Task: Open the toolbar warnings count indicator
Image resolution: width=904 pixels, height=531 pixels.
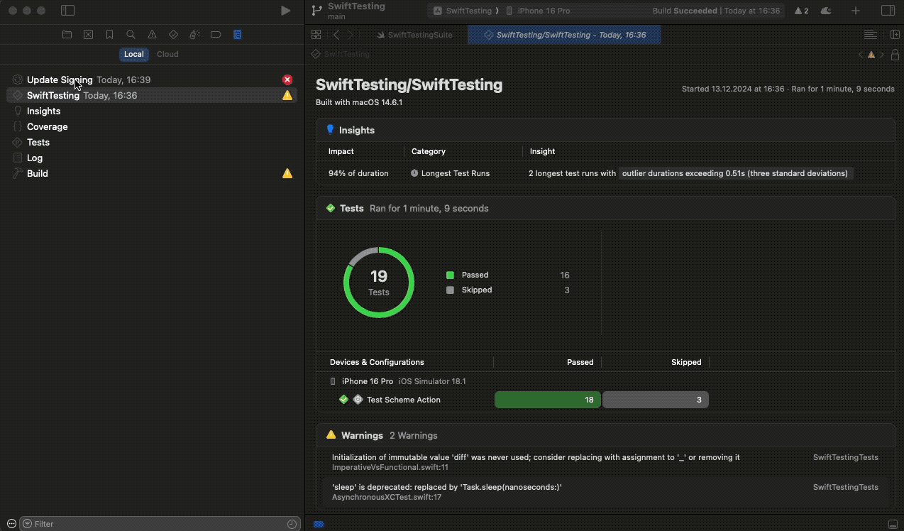Action: pyautogui.click(x=801, y=11)
